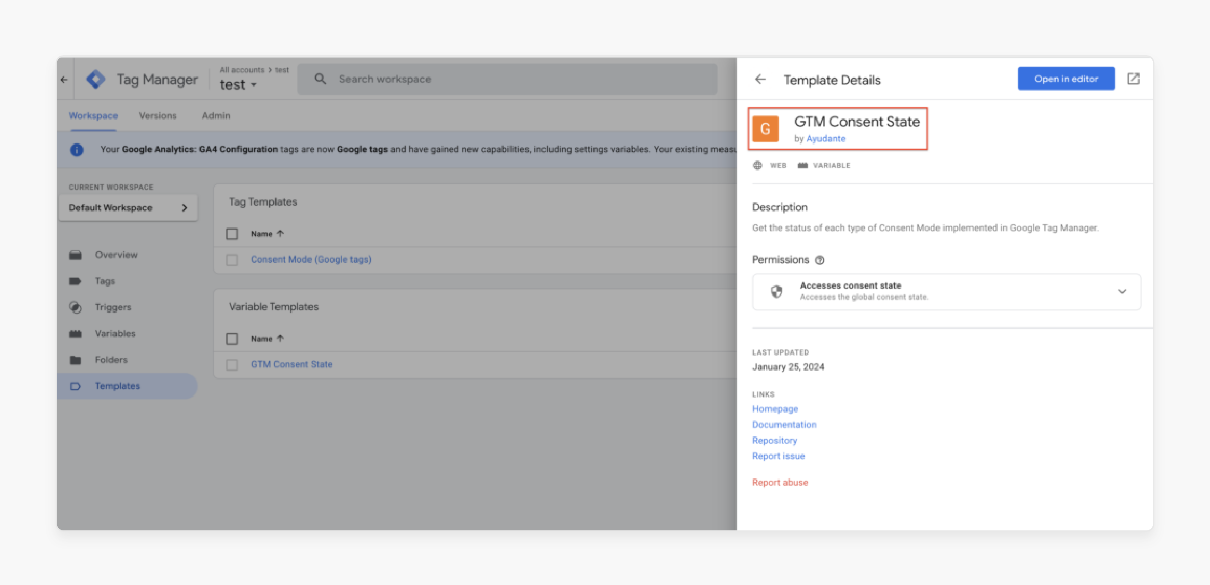Screen dimensions: 1210x585
Task: Click in the Search workspace field
Action: click(507, 79)
